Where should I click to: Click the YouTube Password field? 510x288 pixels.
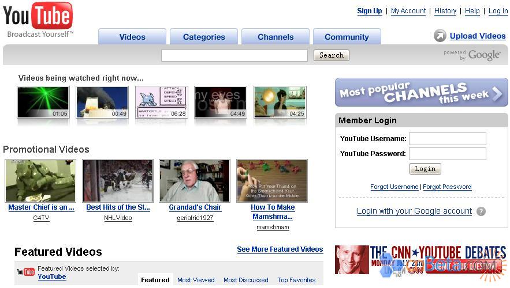click(447, 154)
